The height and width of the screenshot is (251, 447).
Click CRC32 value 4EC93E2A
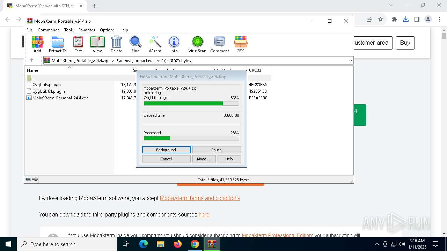point(258,84)
